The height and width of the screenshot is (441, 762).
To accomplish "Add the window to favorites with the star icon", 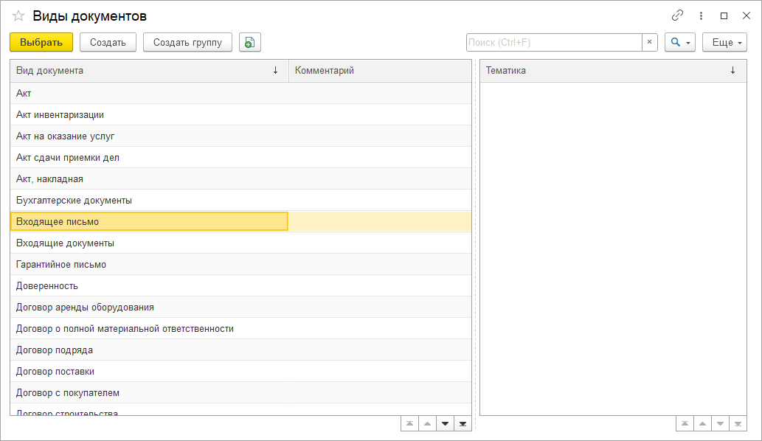I will coord(18,15).
